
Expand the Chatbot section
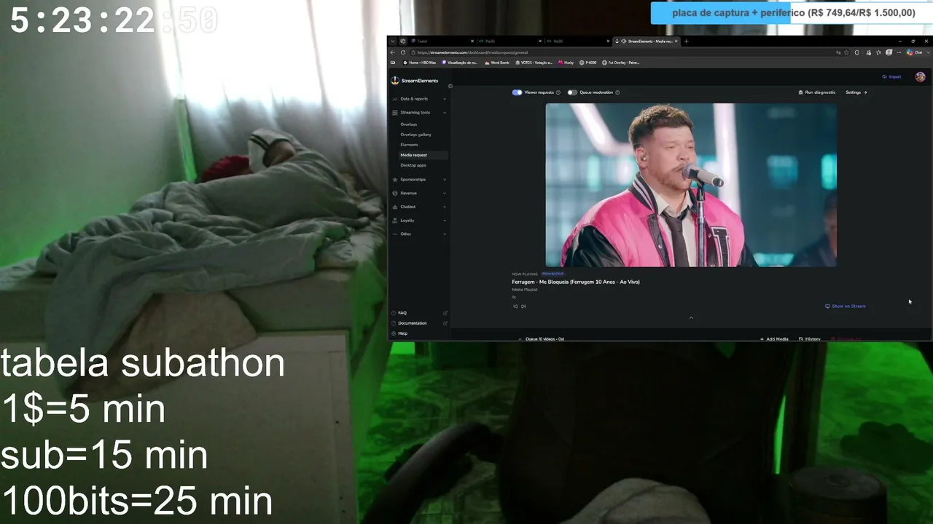coord(419,207)
